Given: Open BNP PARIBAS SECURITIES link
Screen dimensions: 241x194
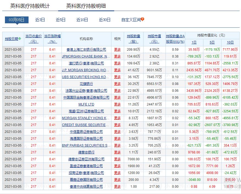Looking at the screenshot, I should coord(86,145).
